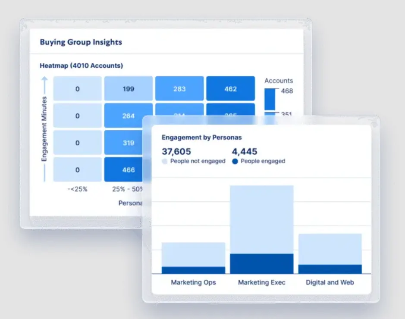Click the -<25% column label
Image resolution: width=405 pixels, height=319 pixels.
(x=78, y=189)
